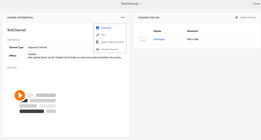
Task: Select Update Offline Content menu entry
Action: pyautogui.click(x=112, y=42)
